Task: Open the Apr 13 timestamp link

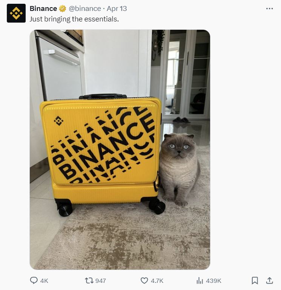Action: 117,9
